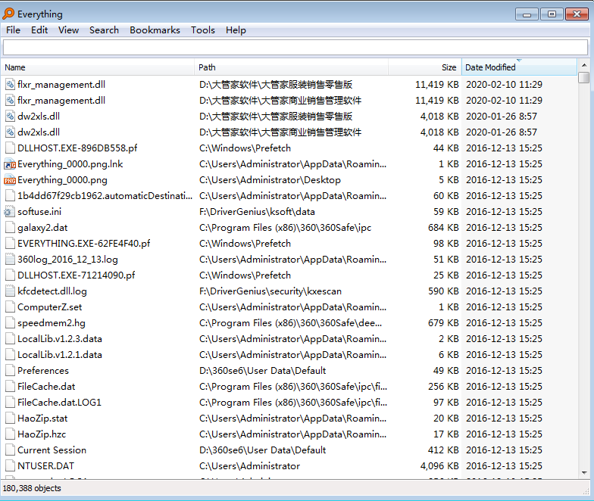Sort by the Date Modified column header
The image size is (594, 501).
519,67
